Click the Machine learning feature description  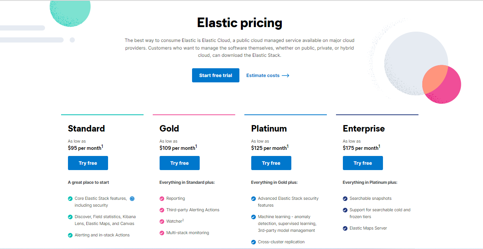[287, 223]
